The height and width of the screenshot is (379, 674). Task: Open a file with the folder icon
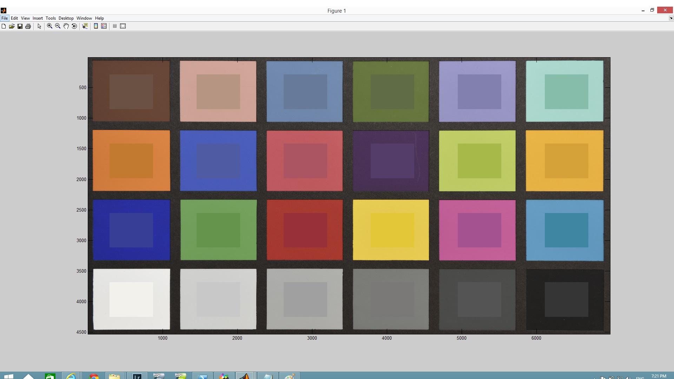(x=12, y=26)
